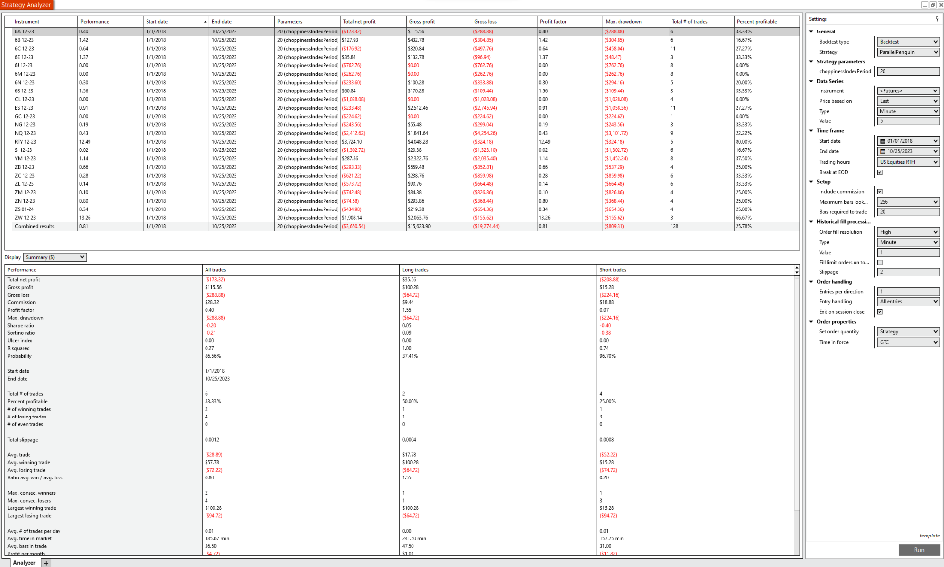Screen dimensions: 944x567
Task: Click the Start date column sort arrow
Action: point(205,22)
